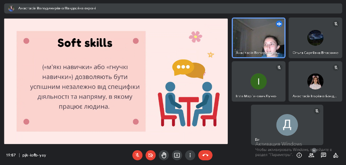Click the audio indicator on presenter's video
This screenshot has width=346, height=165.
[x=279, y=24]
